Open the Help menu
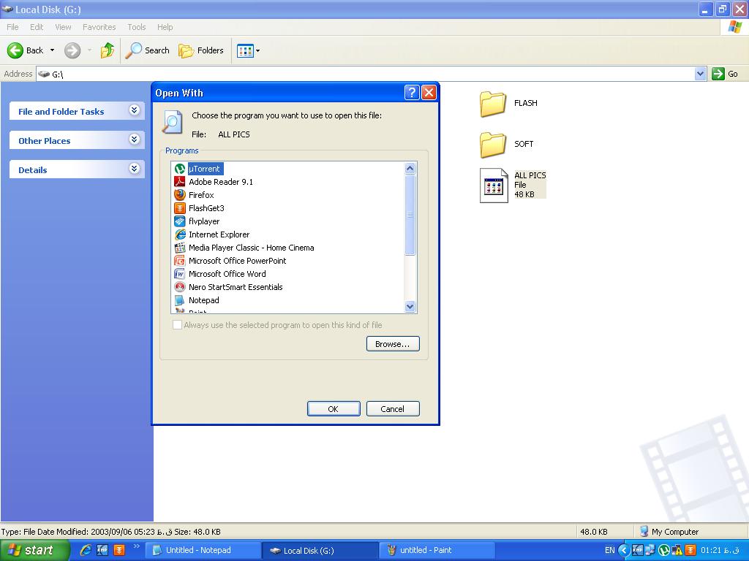 (165, 27)
